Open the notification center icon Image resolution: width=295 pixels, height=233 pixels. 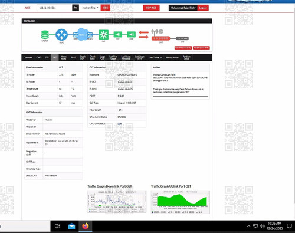(x=289, y=226)
